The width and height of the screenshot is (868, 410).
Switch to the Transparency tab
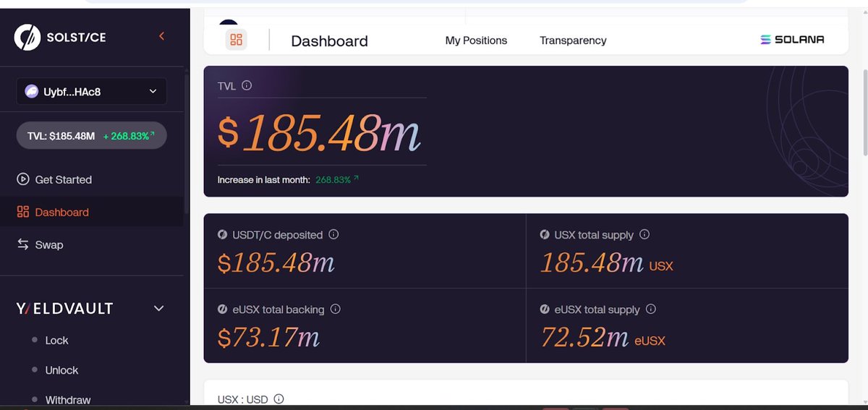573,40
